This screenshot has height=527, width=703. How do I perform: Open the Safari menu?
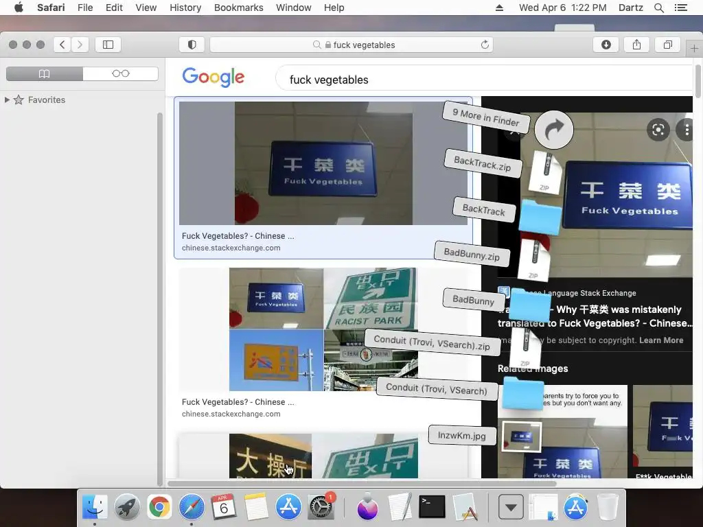click(51, 8)
